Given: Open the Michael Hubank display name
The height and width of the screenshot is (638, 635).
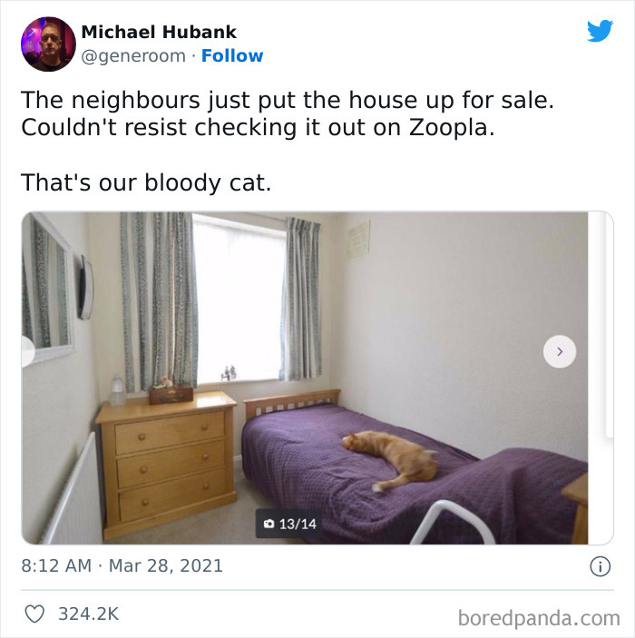Looking at the screenshot, I should (x=159, y=32).
